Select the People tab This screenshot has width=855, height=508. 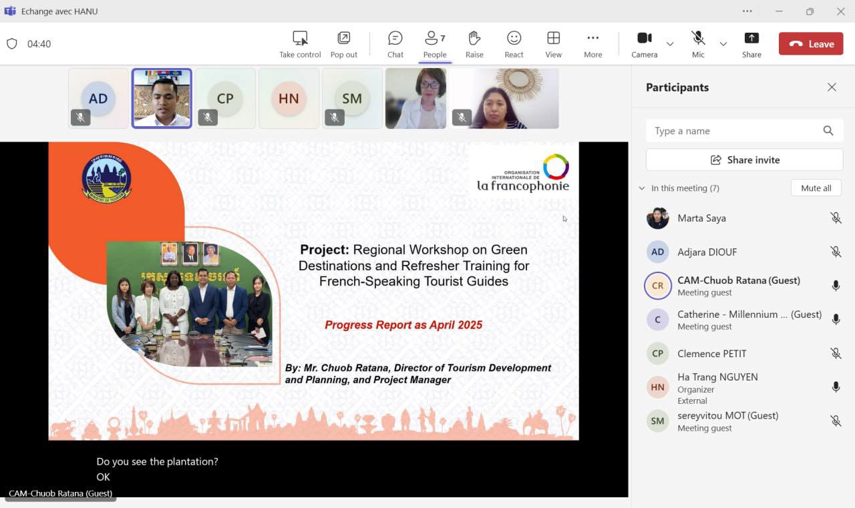435,44
